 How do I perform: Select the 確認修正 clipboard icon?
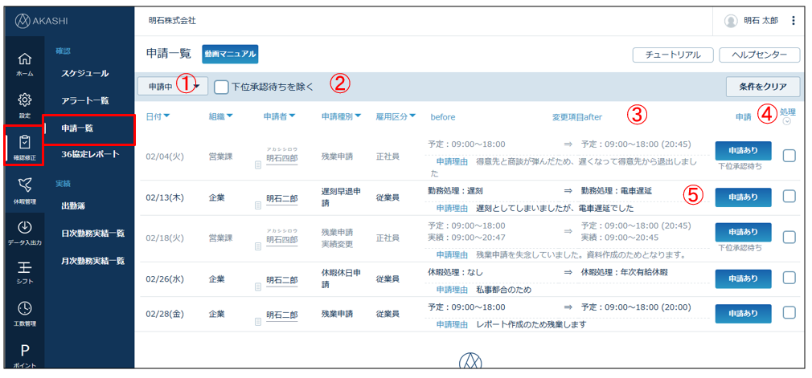click(x=25, y=145)
